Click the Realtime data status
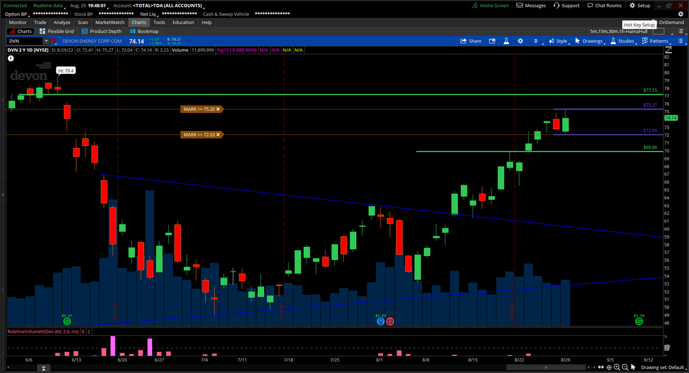Viewport: 689px width, 373px height. point(48,5)
